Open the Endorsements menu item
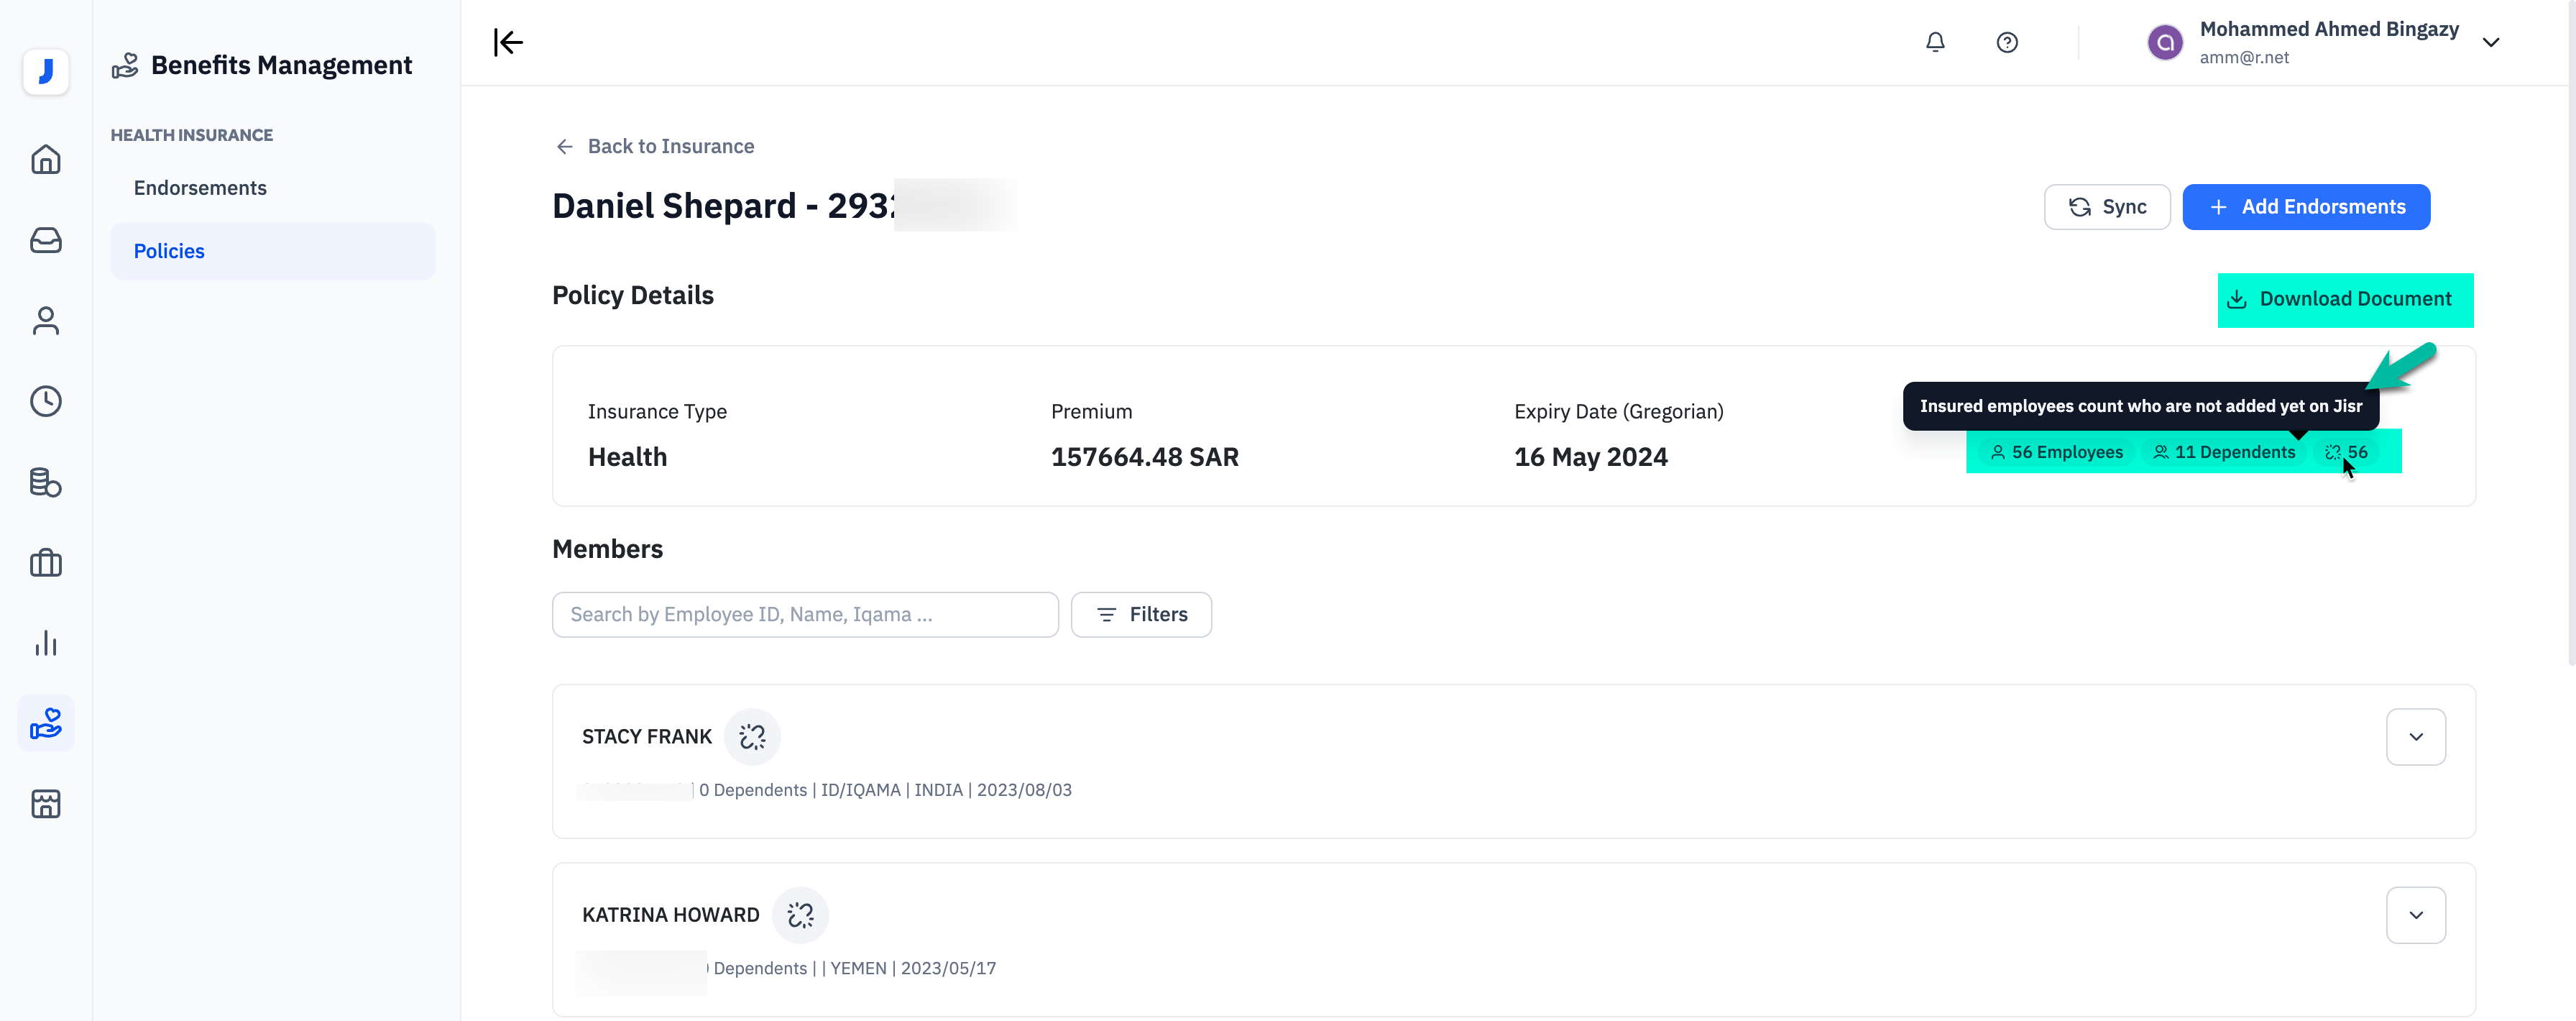This screenshot has height=1021, width=2576. [200, 188]
